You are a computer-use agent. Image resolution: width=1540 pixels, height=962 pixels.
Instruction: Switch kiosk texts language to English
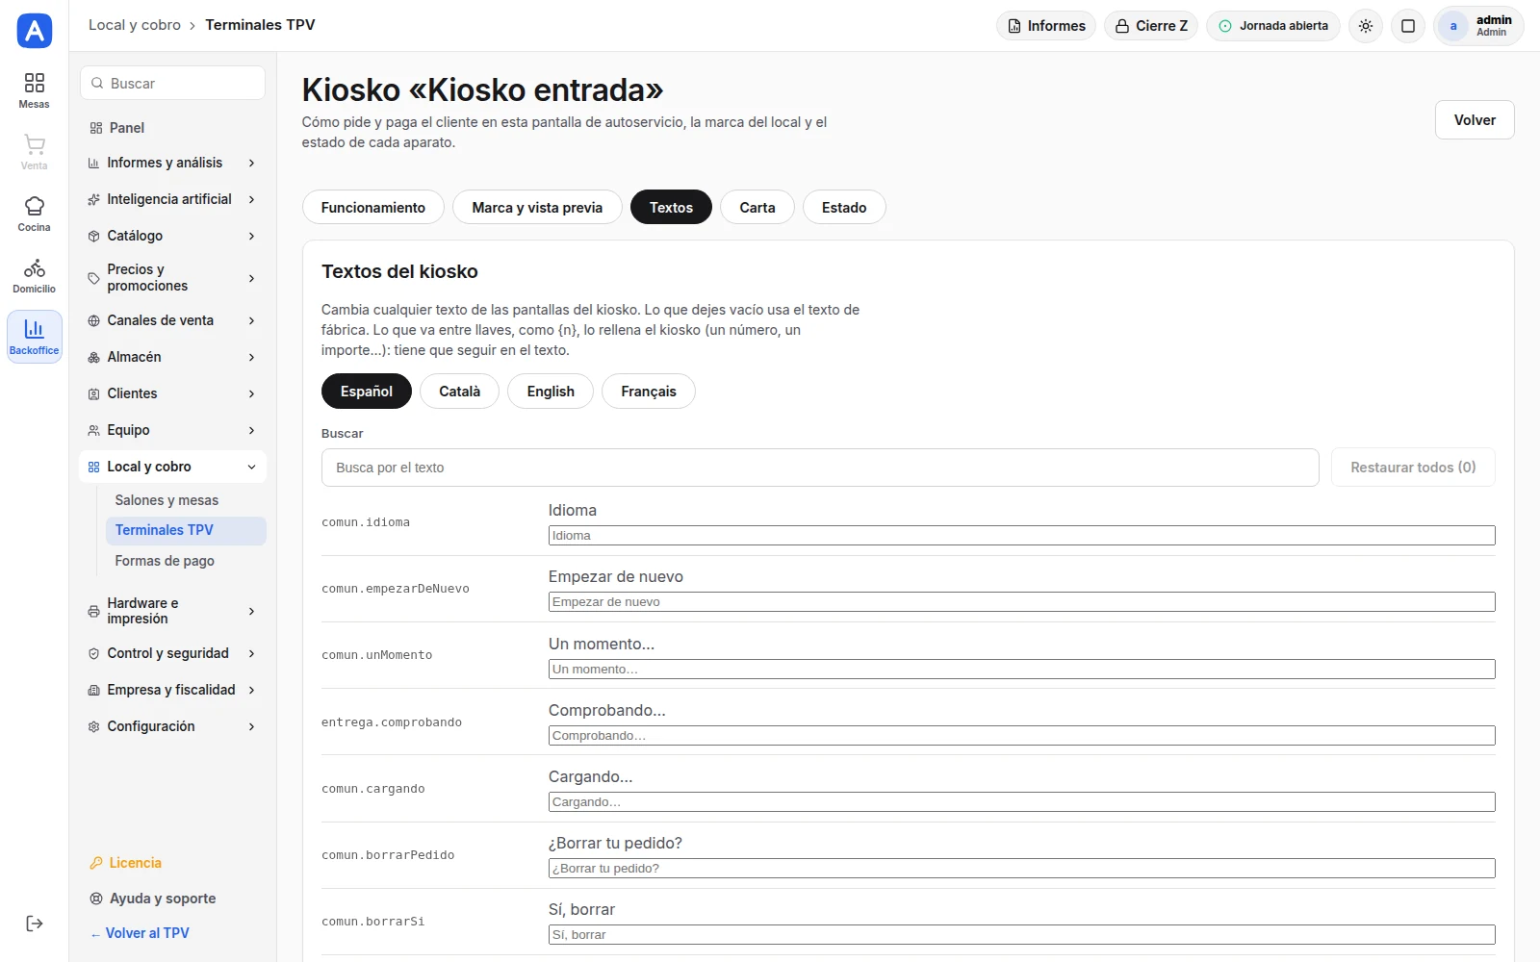(x=551, y=392)
